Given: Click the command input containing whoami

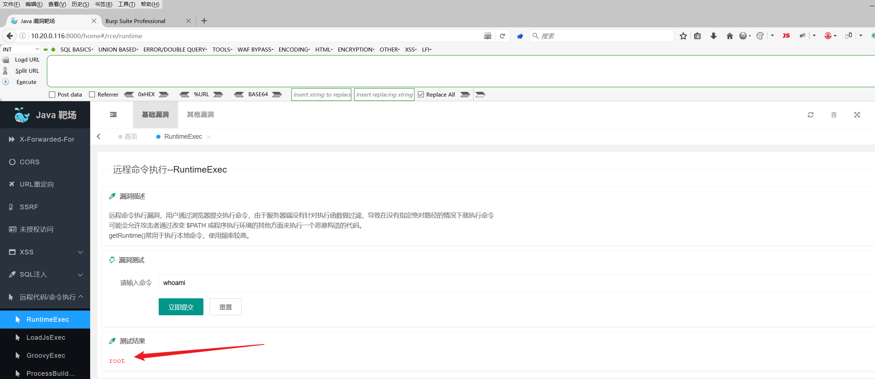Looking at the screenshot, I should coord(516,283).
